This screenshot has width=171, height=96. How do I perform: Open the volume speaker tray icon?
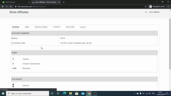tap(150, 94)
